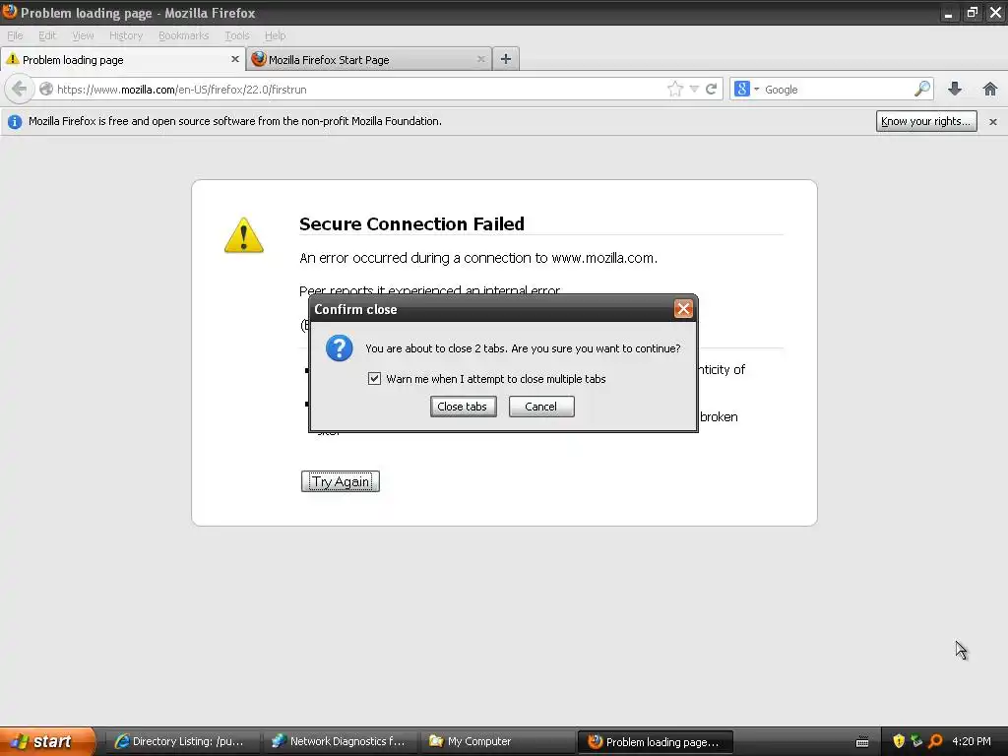The image size is (1008, 756).
Task: Open the Bookmarks menu
Action: tap(184, 35)
